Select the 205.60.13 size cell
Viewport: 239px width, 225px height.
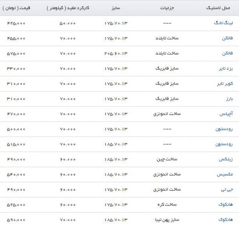117,54
